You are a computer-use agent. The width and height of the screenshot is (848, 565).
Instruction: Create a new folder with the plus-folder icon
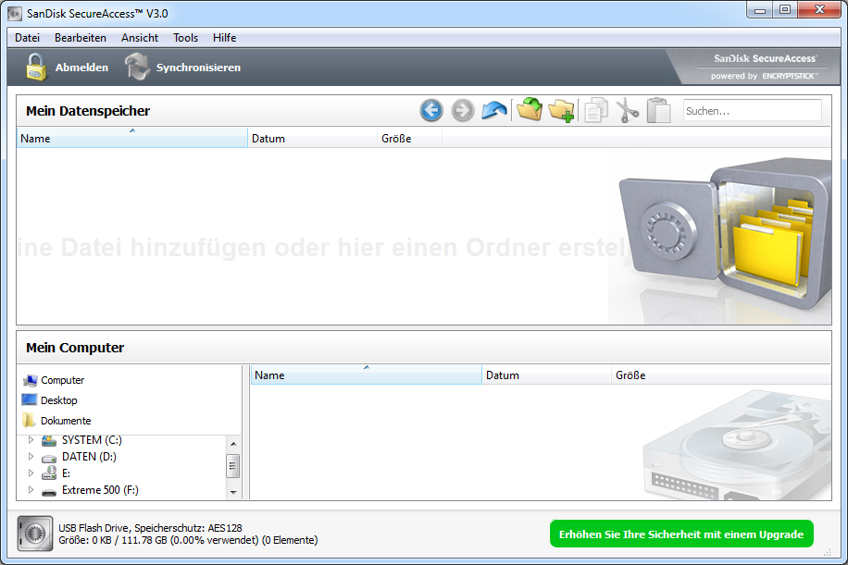[561, 110]
